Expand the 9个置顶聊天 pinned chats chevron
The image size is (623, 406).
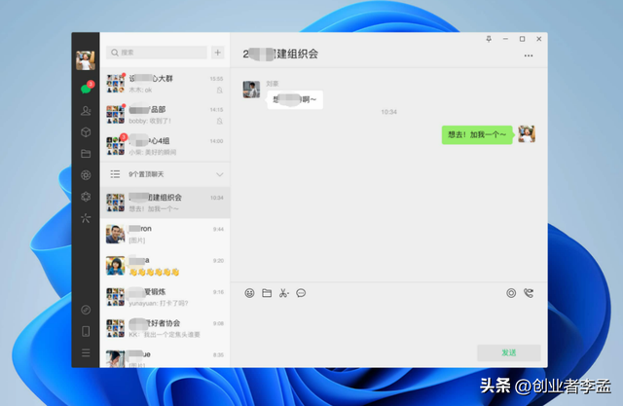[x=219, y=174]
